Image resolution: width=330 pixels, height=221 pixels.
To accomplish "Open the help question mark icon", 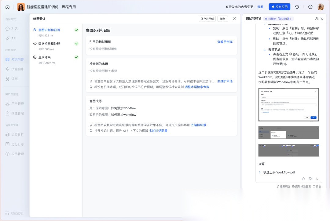I will click(310, 7).
